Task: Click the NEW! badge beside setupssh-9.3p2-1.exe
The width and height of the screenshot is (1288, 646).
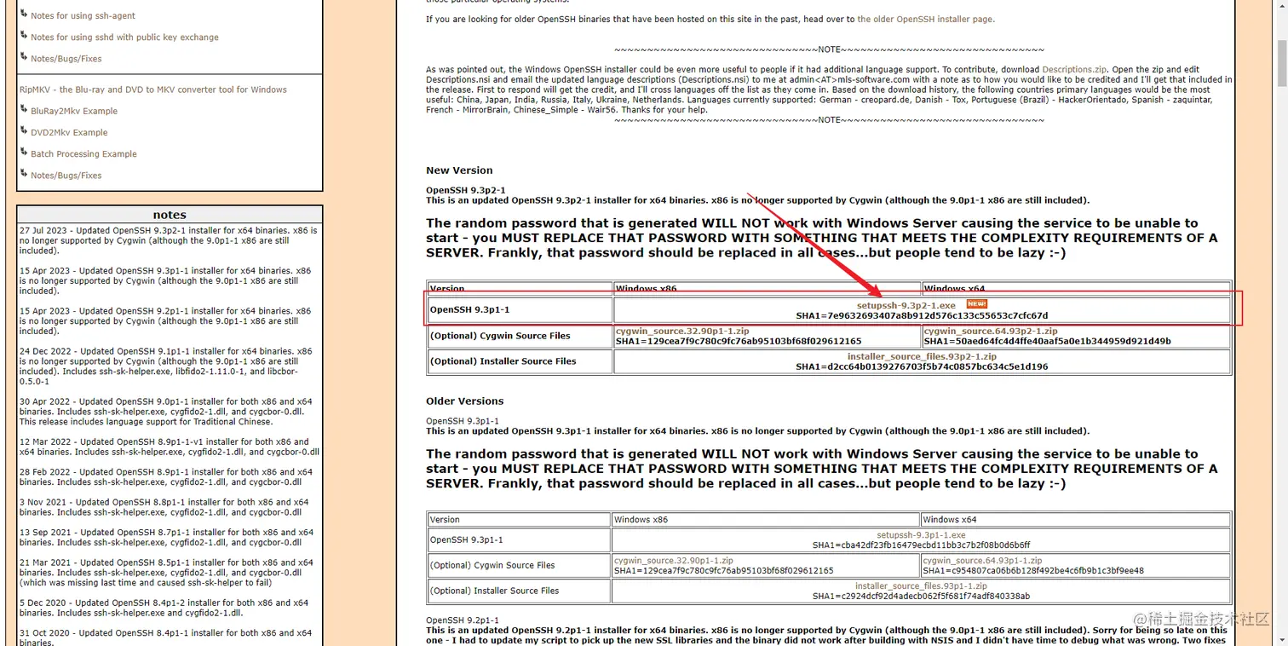Action: pos(976,304)
